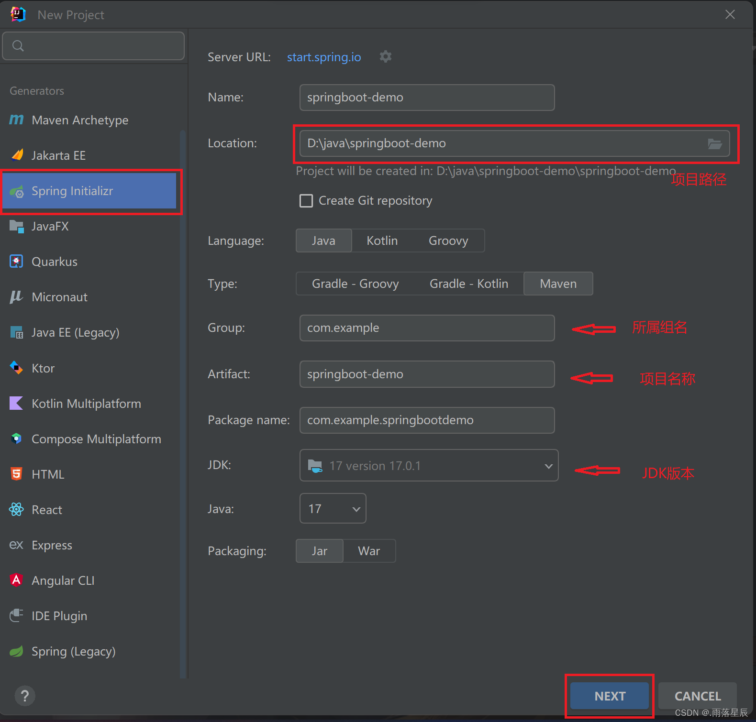Select Ktor generator
756x722 pixels.
(89, 368)
